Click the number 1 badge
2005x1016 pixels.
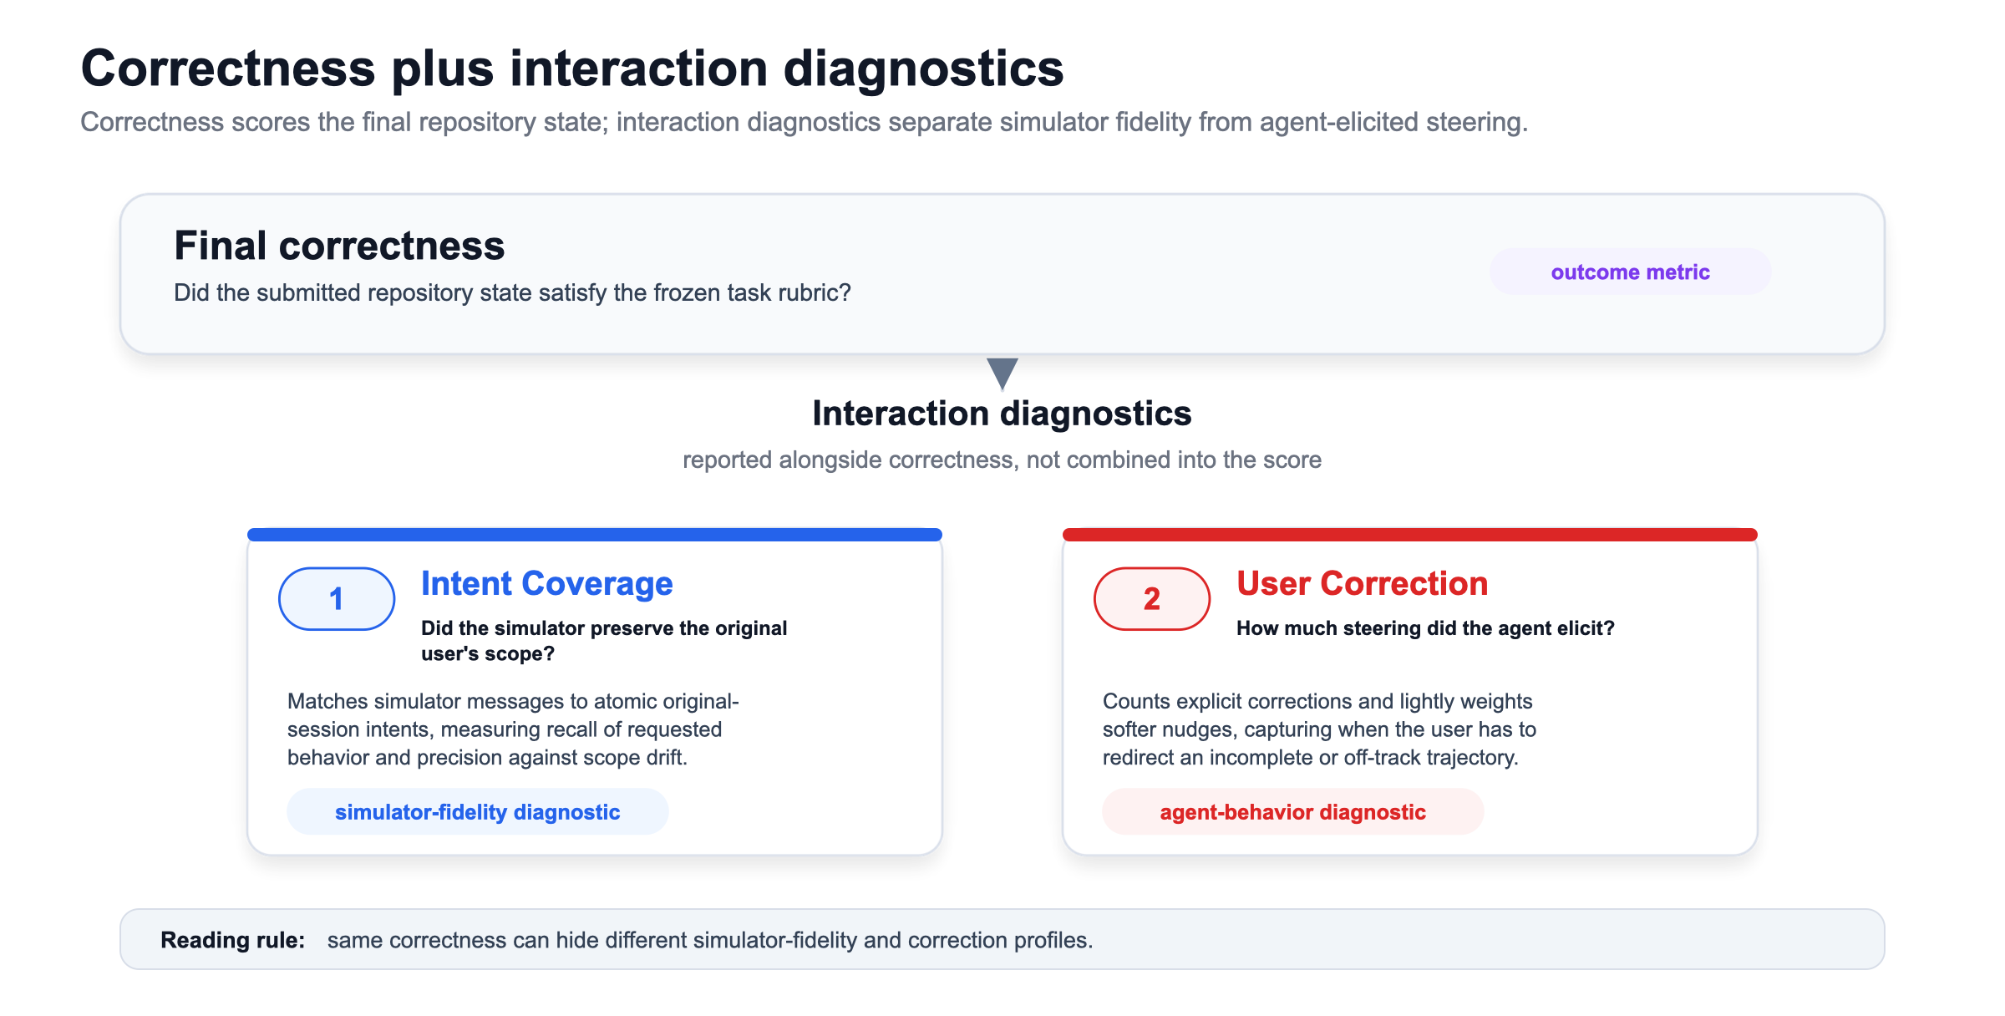[337, 598]
